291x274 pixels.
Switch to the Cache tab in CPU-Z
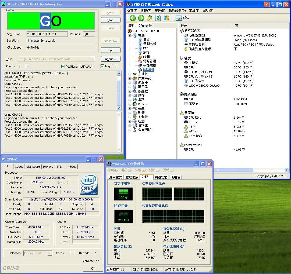coord(19,167)
